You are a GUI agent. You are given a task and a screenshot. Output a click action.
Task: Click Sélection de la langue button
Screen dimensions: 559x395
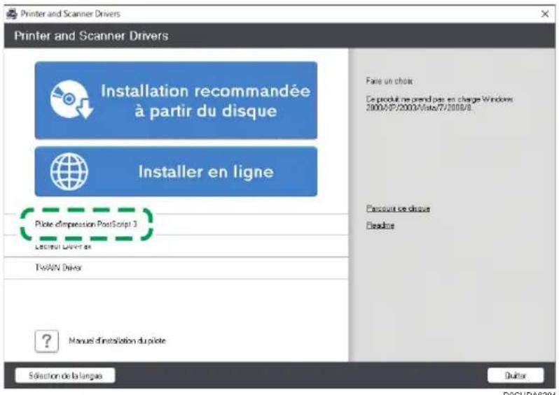tap(65, 375)
